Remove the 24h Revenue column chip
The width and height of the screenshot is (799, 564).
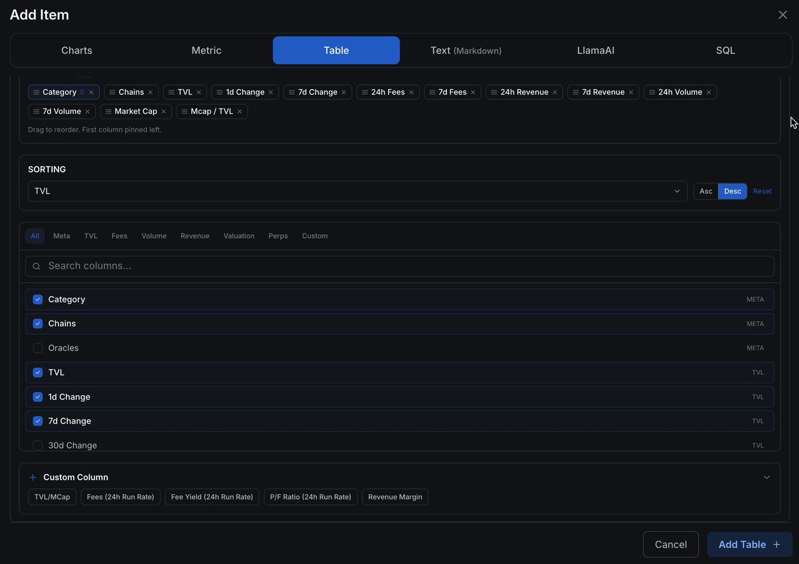pos(555,92)
